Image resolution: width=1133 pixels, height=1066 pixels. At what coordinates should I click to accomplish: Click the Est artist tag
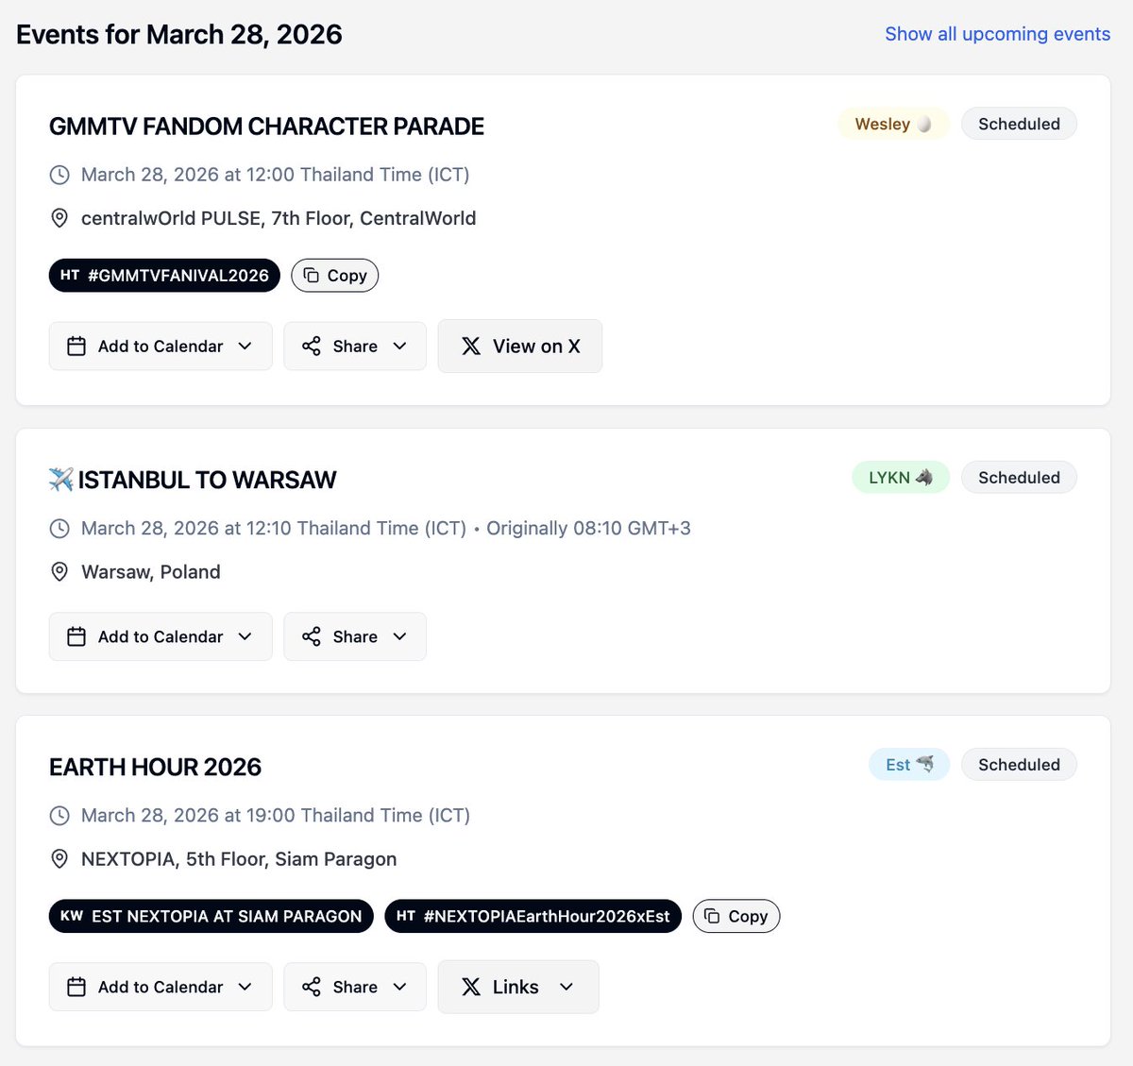click(909, 765)
